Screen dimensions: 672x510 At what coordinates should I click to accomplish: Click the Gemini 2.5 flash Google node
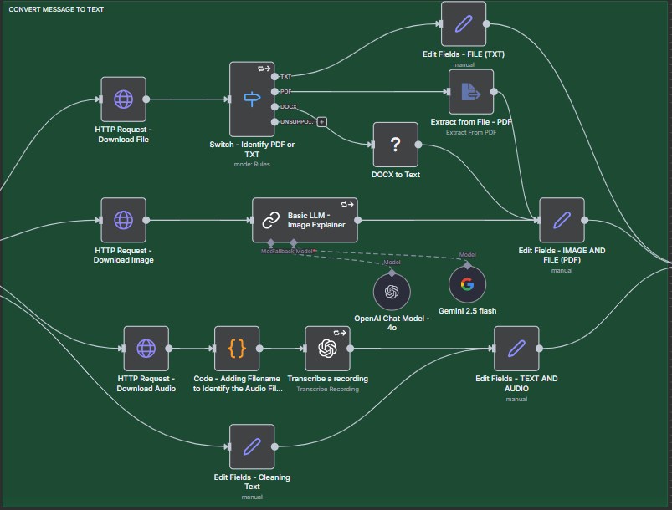[x=467, y=283]
